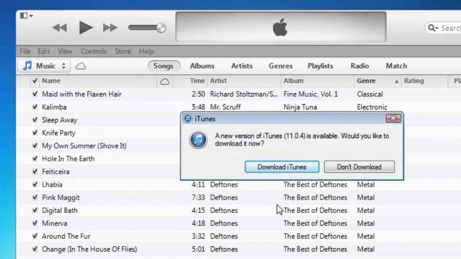Uncheck Maid with the Flaxen Hair checkbox
The width and height of the screenshot is (461, 259).
(35, 94)
